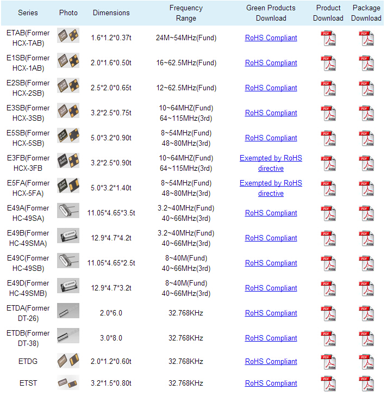387x396 pixels.
Task: Click the ETDA cylinder crystal photo
Action: 68,311
